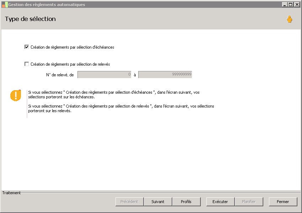Click the 'Traitement' group label
This screenshot has width=302, height=213.
[x=11, y=193]
